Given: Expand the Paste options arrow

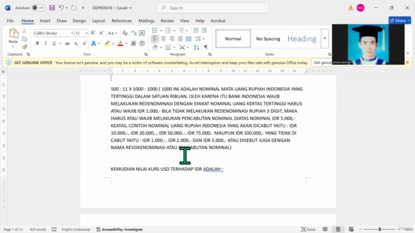Looking at the screenshot, I should click(13, 47).
